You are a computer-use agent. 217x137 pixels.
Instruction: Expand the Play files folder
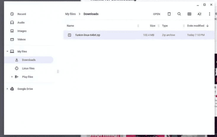coord(12,77)
